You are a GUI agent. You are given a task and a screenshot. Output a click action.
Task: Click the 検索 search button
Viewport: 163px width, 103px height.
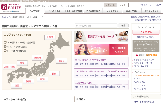tap(123, 26)
